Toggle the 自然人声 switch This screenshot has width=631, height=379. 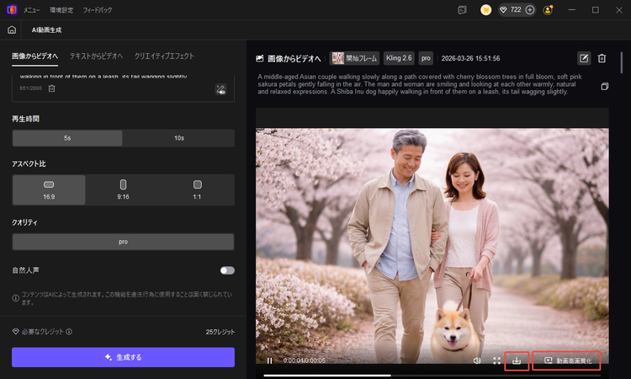pyautogui.click(x=227, y=270)
